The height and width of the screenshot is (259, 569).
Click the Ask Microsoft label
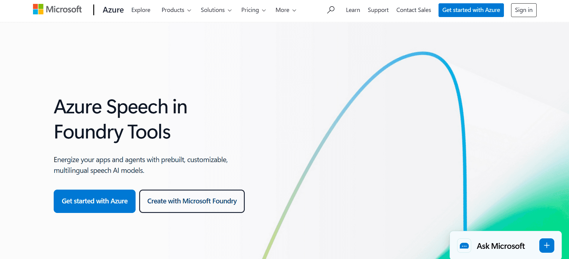[501, 246]
